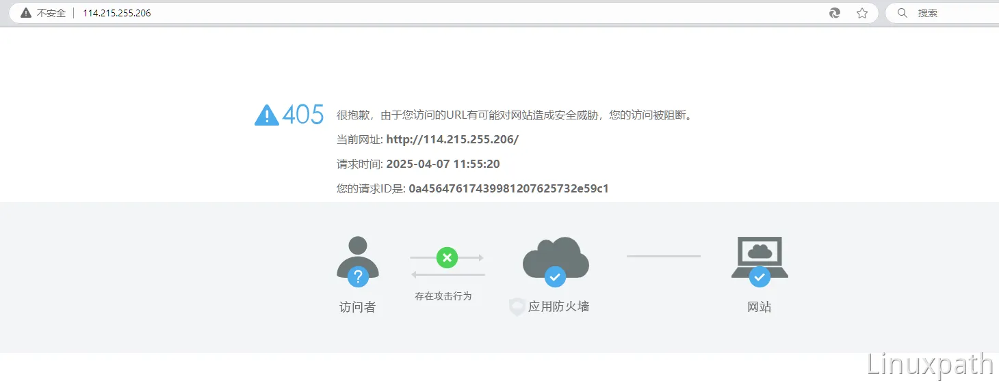Viewport: 999px width, 387px height.
Task: Click the 存在攻击行为 caption
Action: pyautogui.click(x=443, y=296)
